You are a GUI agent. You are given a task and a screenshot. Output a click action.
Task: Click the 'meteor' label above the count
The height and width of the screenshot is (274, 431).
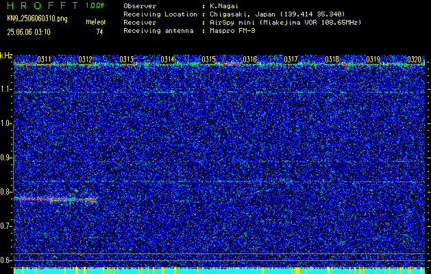pos(96,22)
